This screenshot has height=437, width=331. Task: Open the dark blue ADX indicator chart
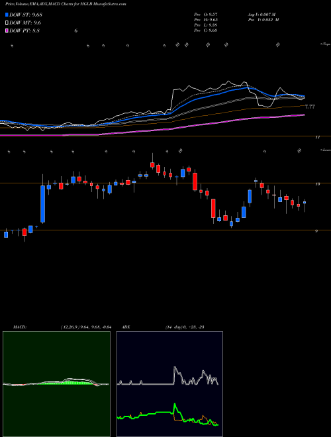(x=169, y=384)
